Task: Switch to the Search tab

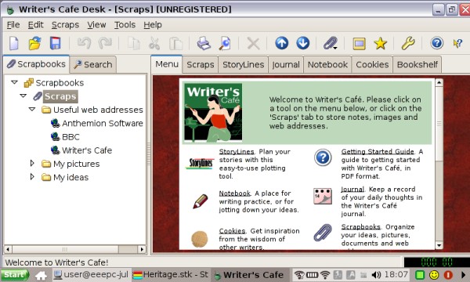Action: tap(93, 64)
